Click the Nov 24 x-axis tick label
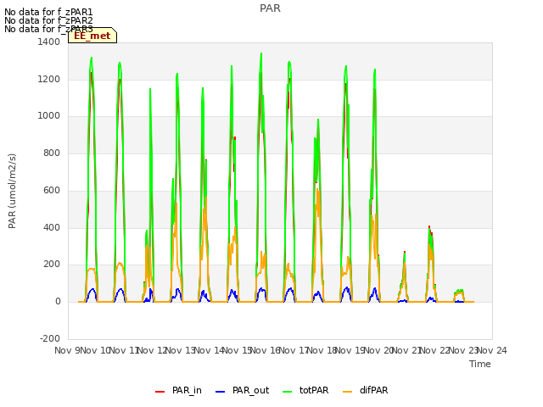Image resolution: width=543 pixels, height=407 pixels. [492, 350]
